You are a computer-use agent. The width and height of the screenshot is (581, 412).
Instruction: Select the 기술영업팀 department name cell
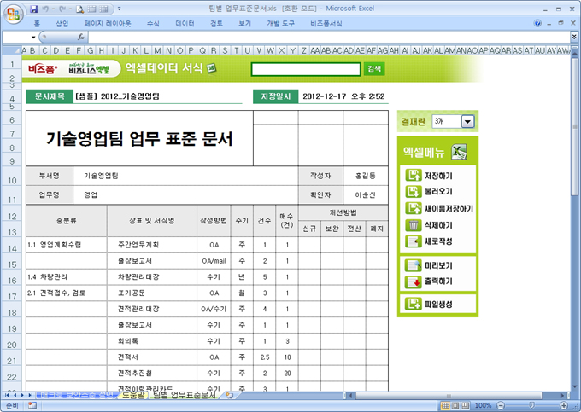point(185,176)
